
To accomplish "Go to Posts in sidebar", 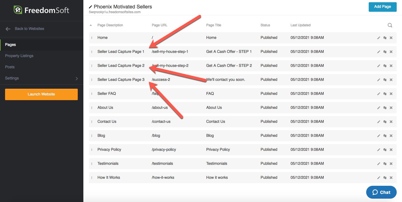I will coord(10,67).
